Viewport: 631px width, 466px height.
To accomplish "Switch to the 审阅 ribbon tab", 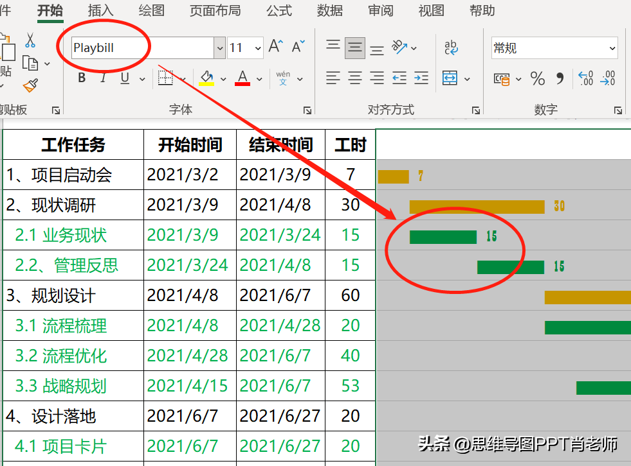I will pyautogui.click(x=381, y=11).
